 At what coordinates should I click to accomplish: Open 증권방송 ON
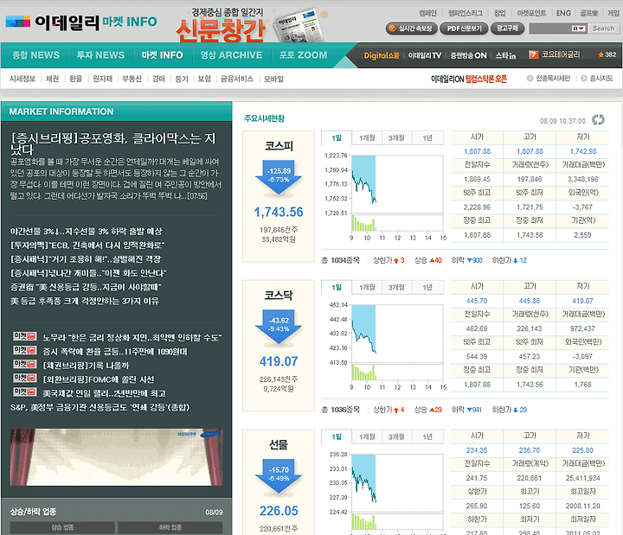click(x=468, y=55)
